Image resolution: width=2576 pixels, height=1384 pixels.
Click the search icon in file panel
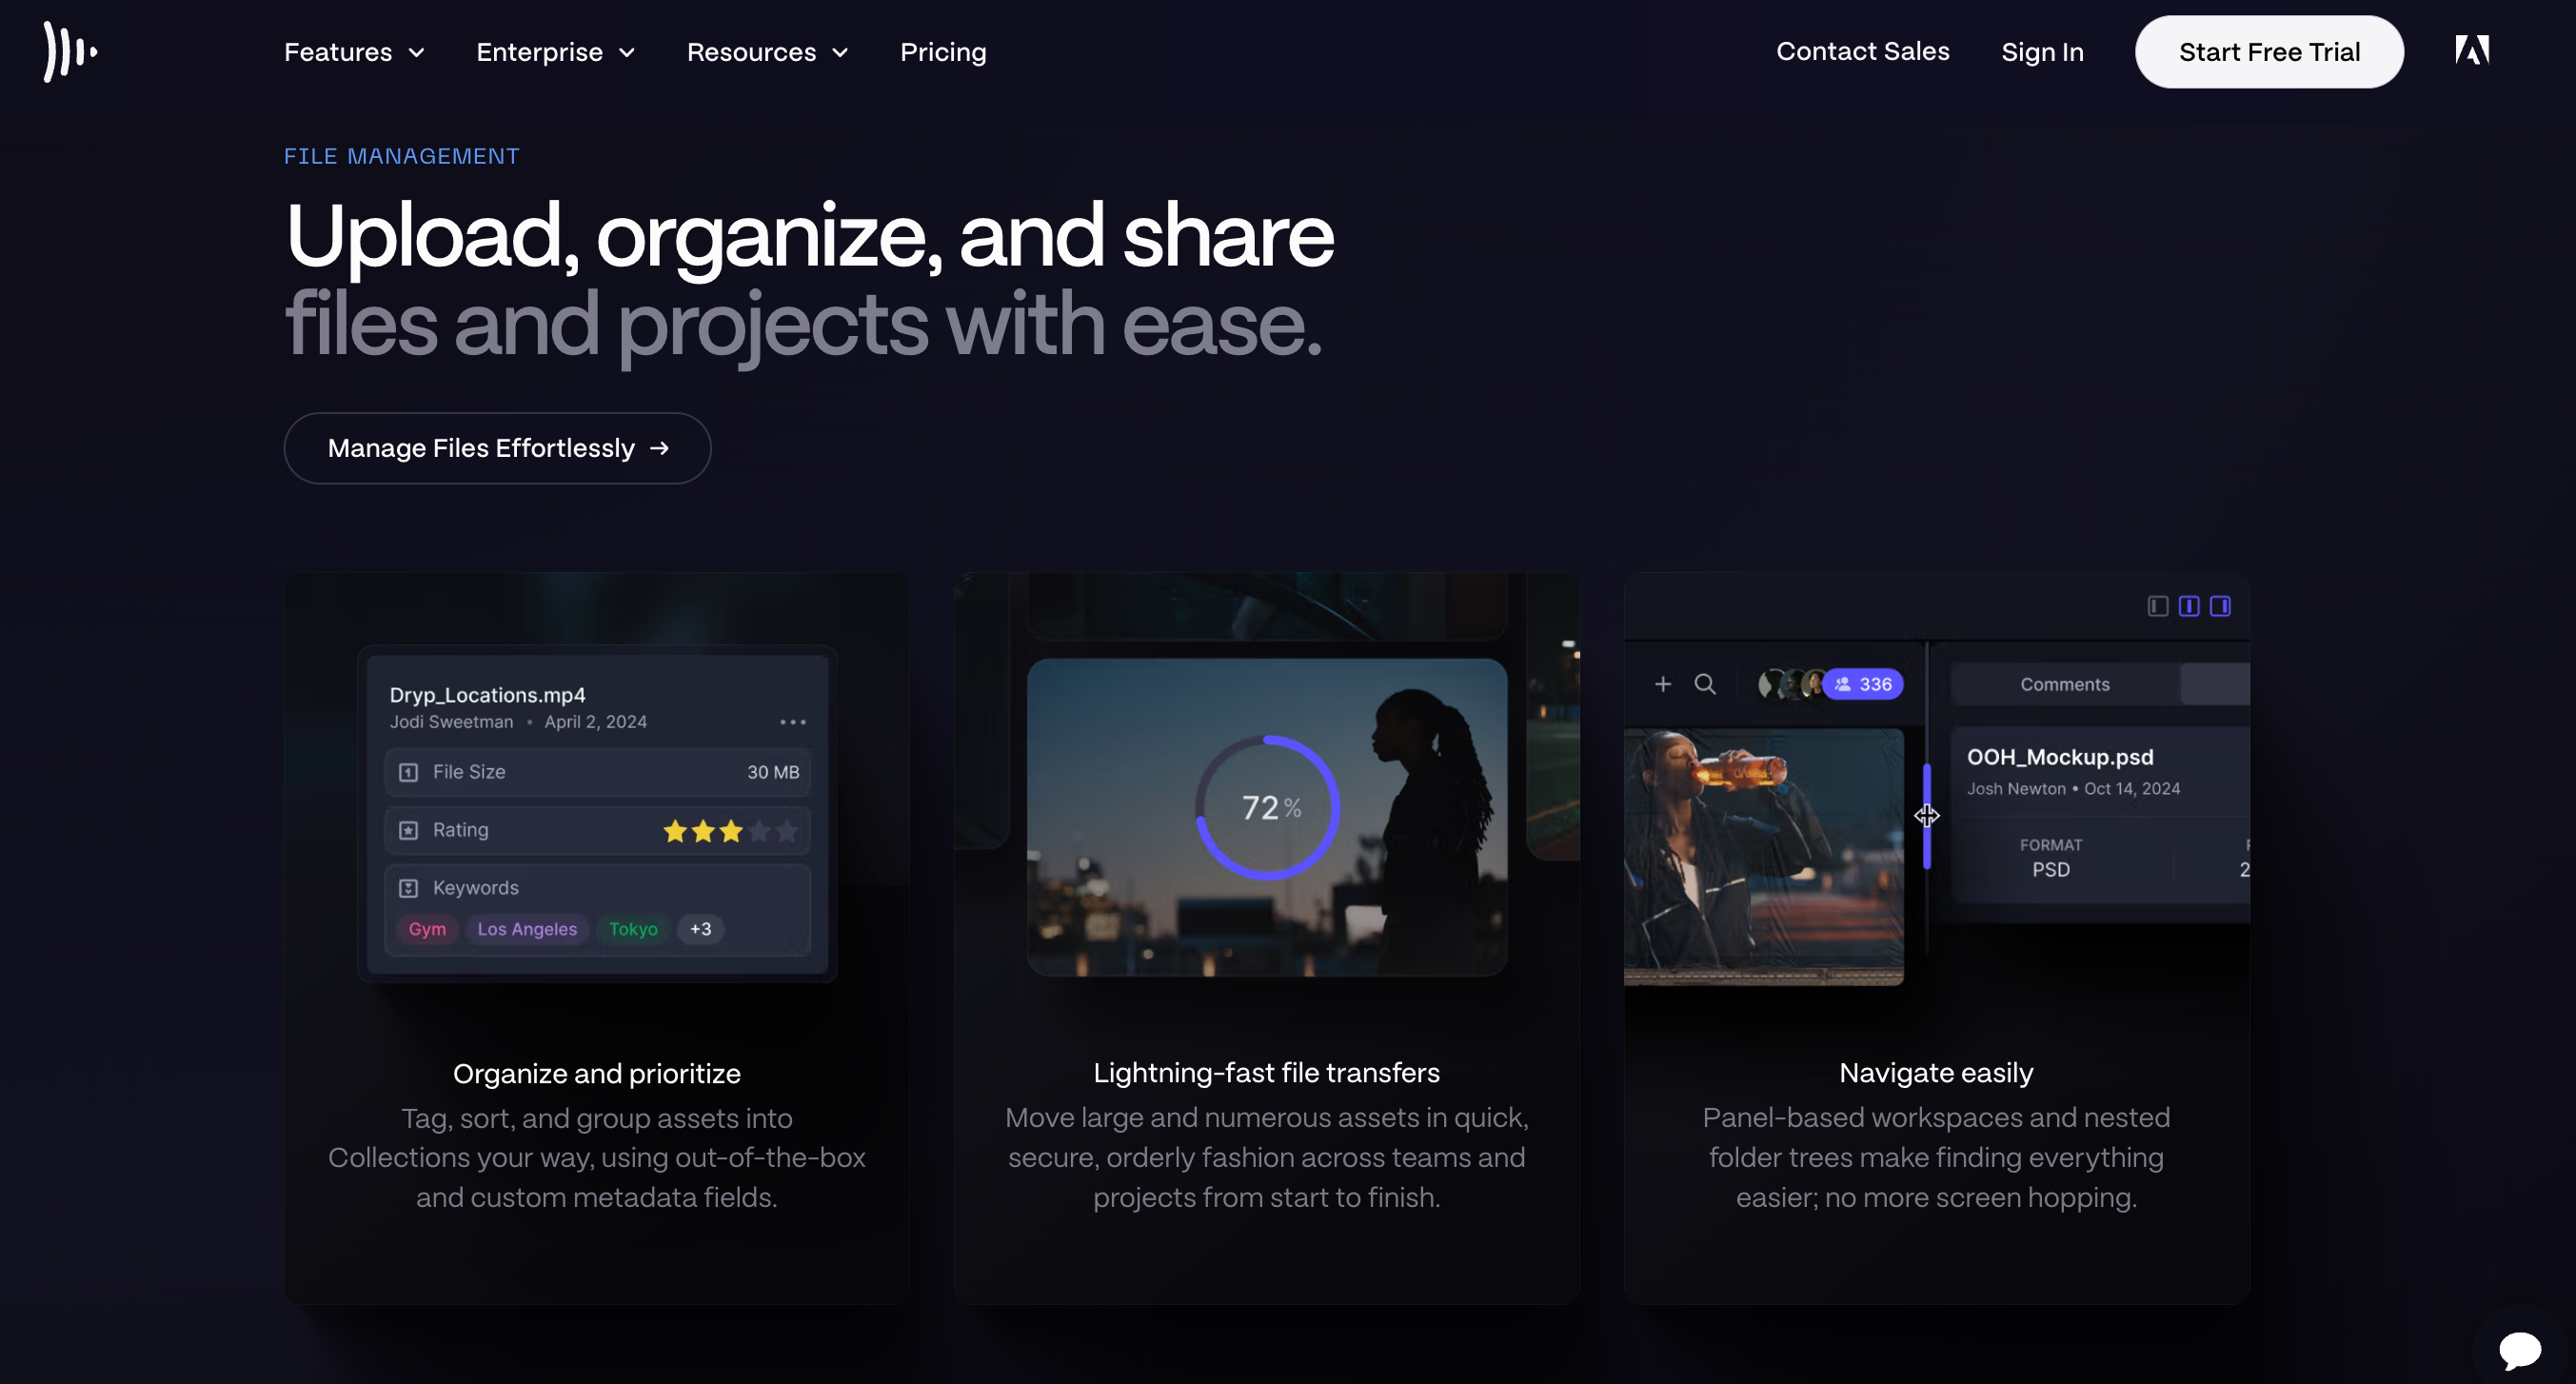tap(1704, 683)
